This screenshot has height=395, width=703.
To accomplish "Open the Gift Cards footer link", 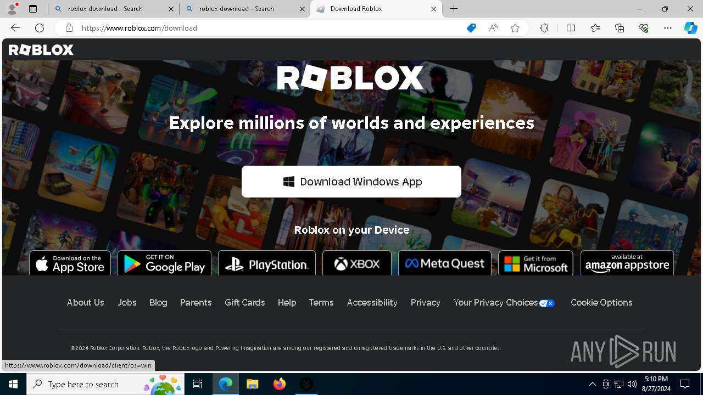I will pos(245,302).
